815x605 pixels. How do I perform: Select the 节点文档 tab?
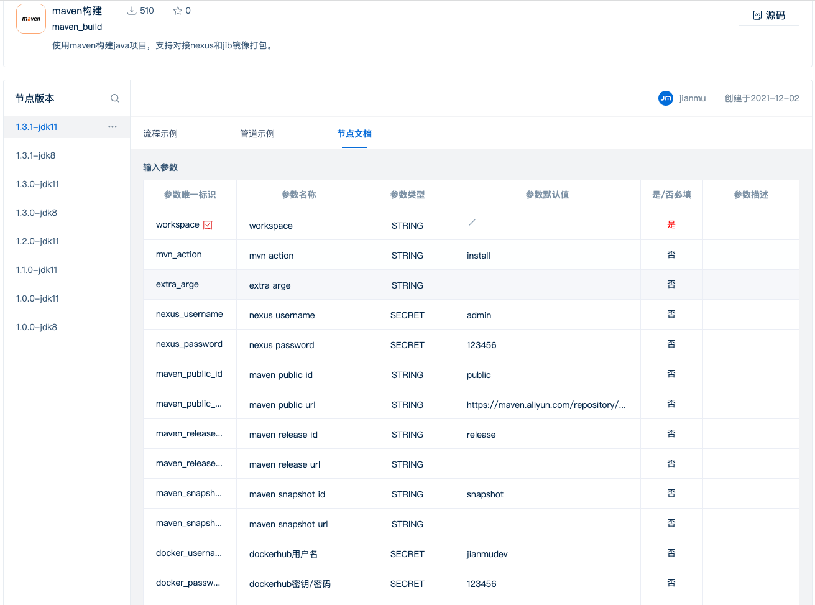click(x=354, y=134)
